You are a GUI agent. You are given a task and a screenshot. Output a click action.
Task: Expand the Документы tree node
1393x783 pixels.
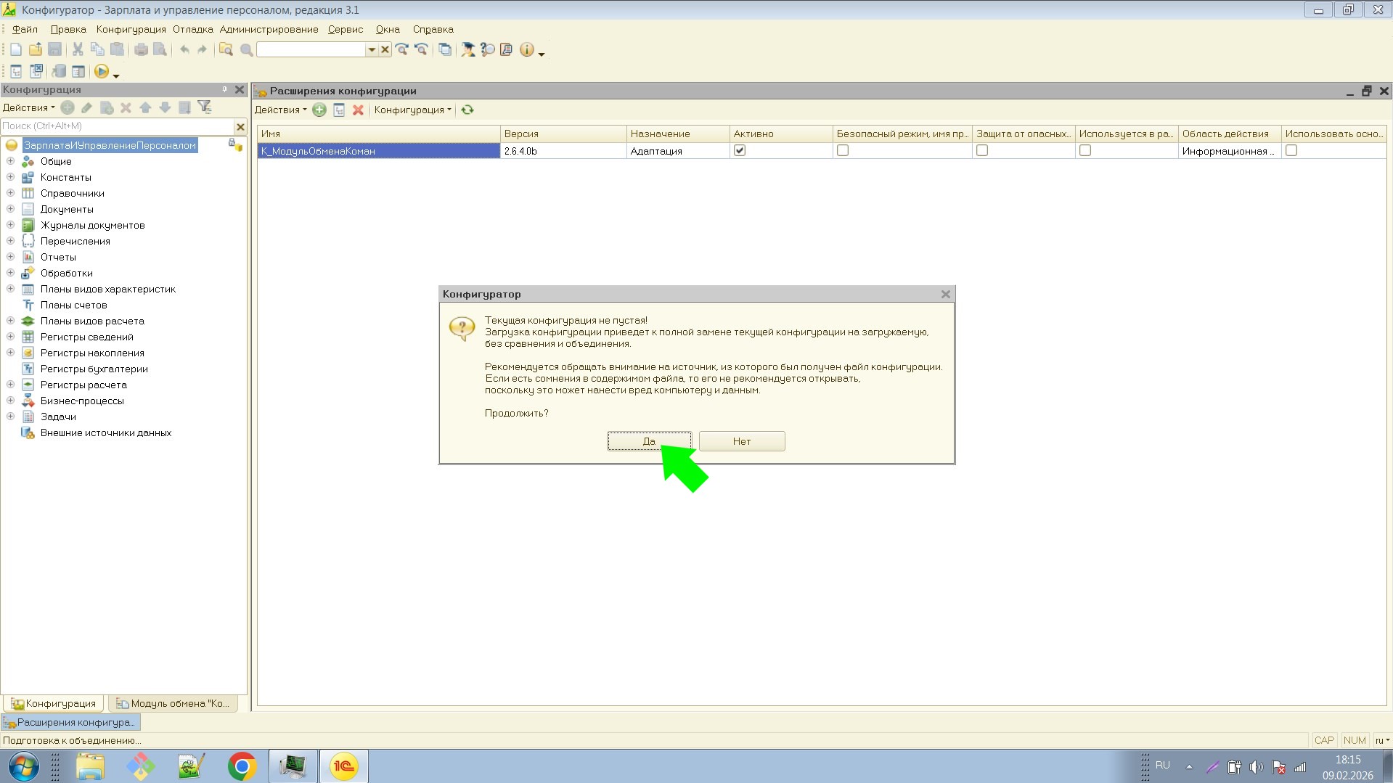11,209
